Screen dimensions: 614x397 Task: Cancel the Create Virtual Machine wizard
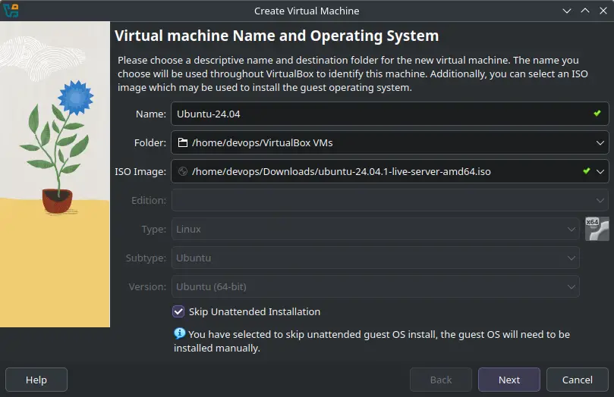[578, 380]
